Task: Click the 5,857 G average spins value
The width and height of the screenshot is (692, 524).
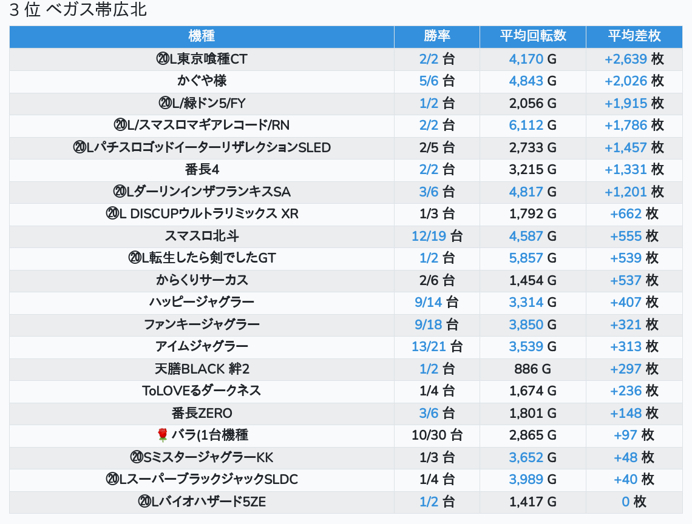Action: click(533, 258)
